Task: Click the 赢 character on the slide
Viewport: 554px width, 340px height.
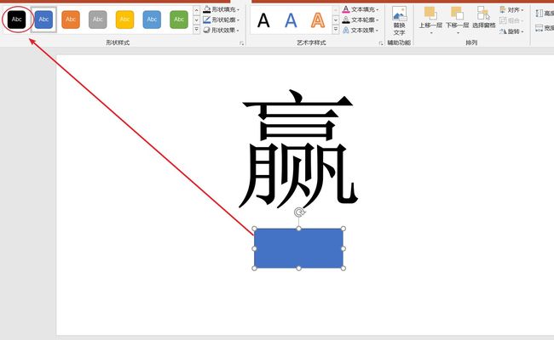Action: click(298, 149)
